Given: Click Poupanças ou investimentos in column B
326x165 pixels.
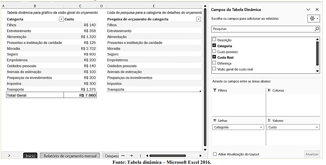Looking at the screenshot, I should pos(35,78).
